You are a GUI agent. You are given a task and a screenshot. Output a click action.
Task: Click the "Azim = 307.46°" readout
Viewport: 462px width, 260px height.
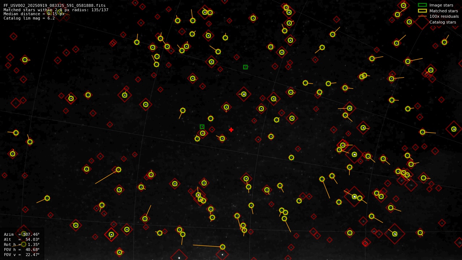pyautogui.click(x=22, y=234)
